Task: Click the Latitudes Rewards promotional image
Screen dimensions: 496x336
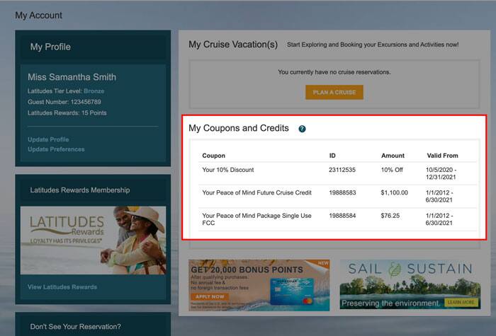Action: tap(93, 240)
